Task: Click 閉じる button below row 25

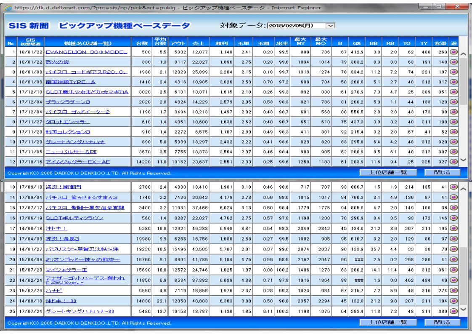Action: click(442, 322)
